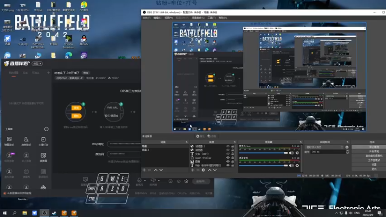Show hidden system tray icons chevron
Screen dimensions: 386x217
tap(336, 213)
